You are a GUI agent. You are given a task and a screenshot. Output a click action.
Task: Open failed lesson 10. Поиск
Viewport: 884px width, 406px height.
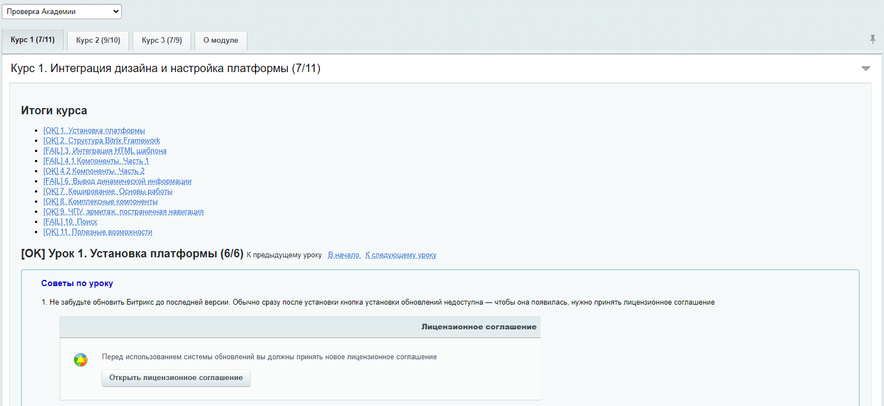[70, 222]
